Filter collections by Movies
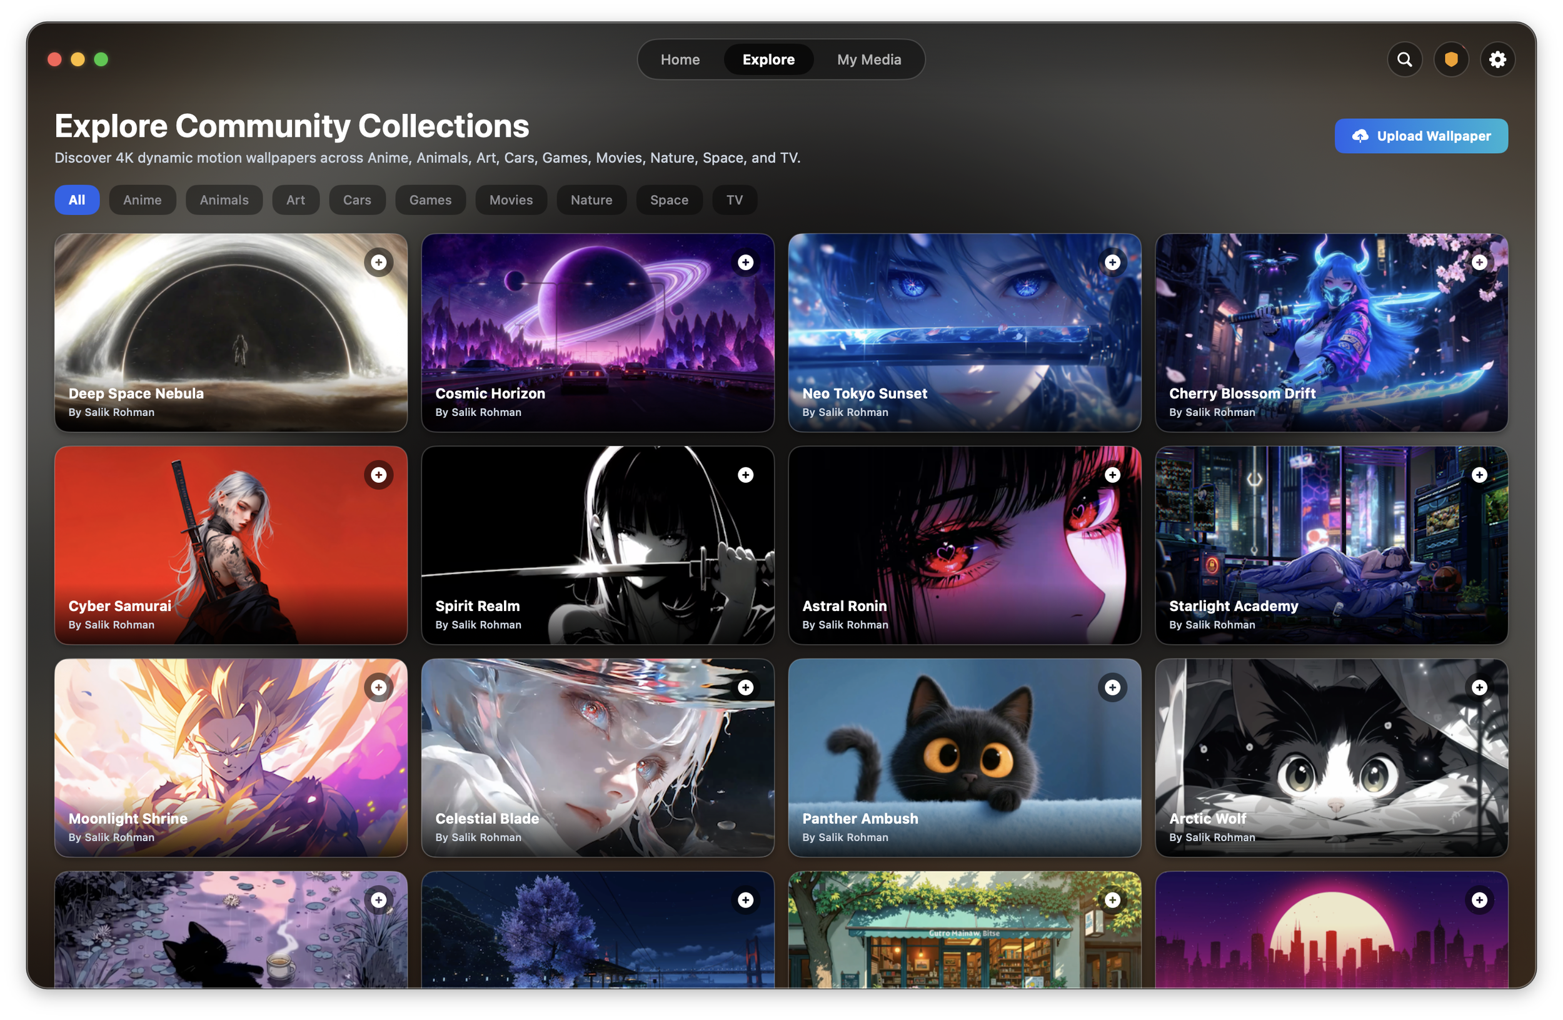 511,199
